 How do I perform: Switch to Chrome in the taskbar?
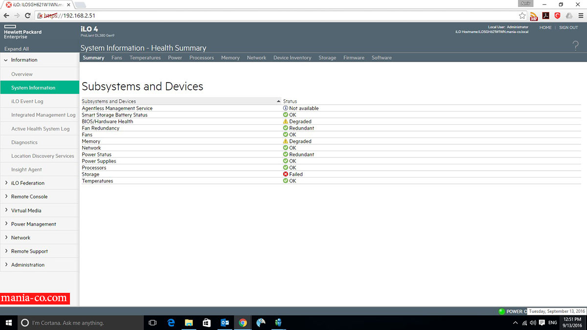(x=243, y=323)
